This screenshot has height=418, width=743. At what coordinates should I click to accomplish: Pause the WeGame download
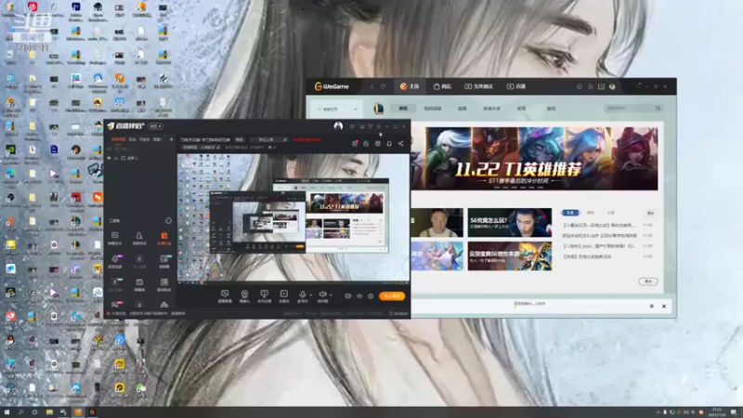coord(652,307)
